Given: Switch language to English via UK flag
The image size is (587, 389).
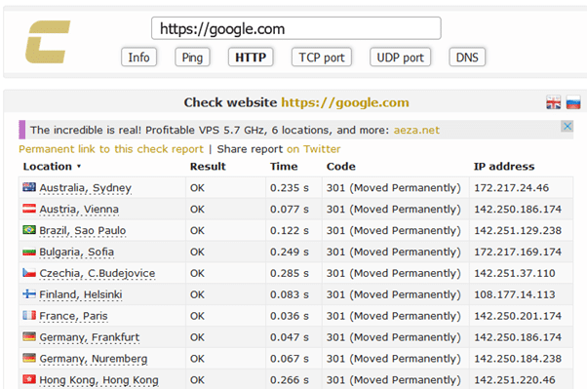Looking at the screenshot, I should pyautogui.click(x=553, y=102).
